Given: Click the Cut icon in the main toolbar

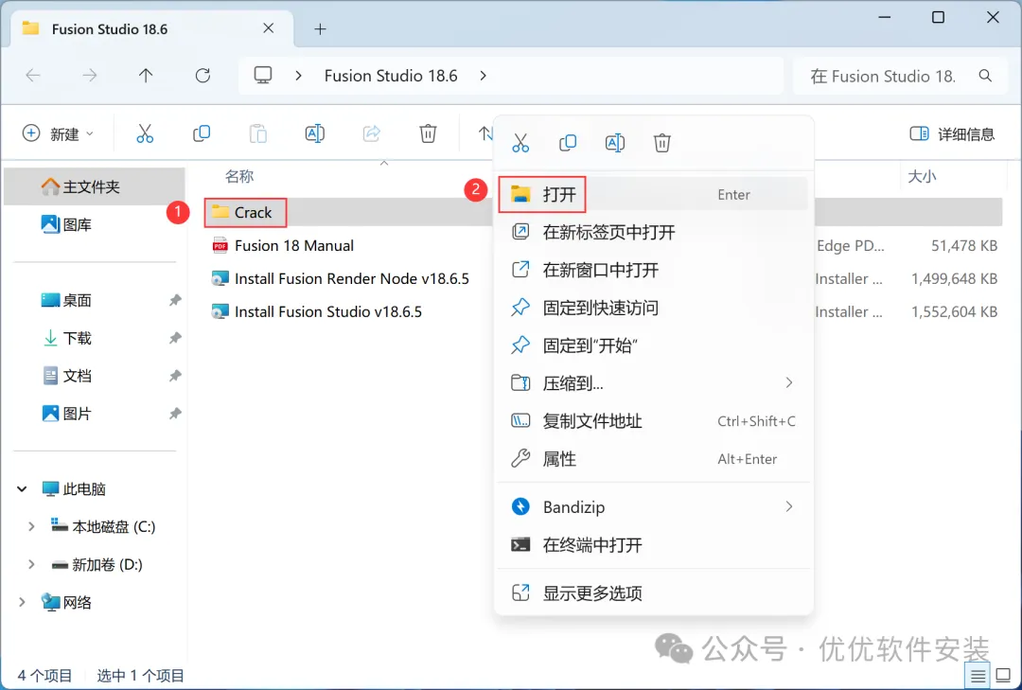Looking at the screenshot, I should (145, 133).
